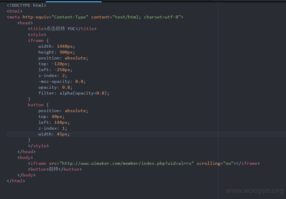Click the scrolling="no" attribute
This screenshot has width=286, height=199.
215,163
